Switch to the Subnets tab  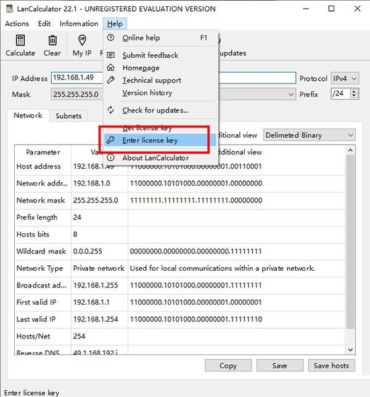tap(68, 116)
